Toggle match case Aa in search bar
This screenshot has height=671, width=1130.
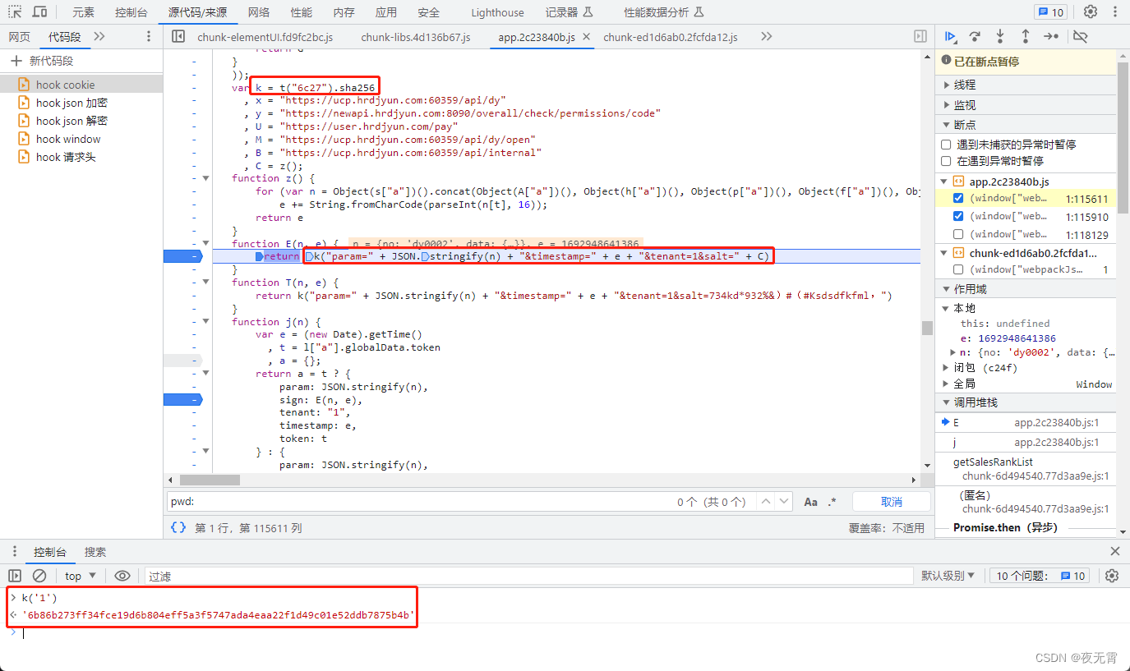(x=810, y=502)
